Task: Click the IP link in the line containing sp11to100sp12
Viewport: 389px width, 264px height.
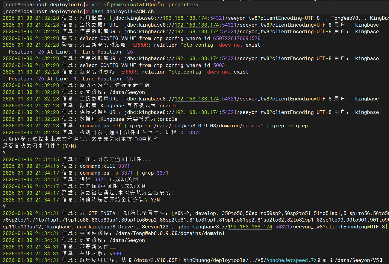Action: [250, 227]
